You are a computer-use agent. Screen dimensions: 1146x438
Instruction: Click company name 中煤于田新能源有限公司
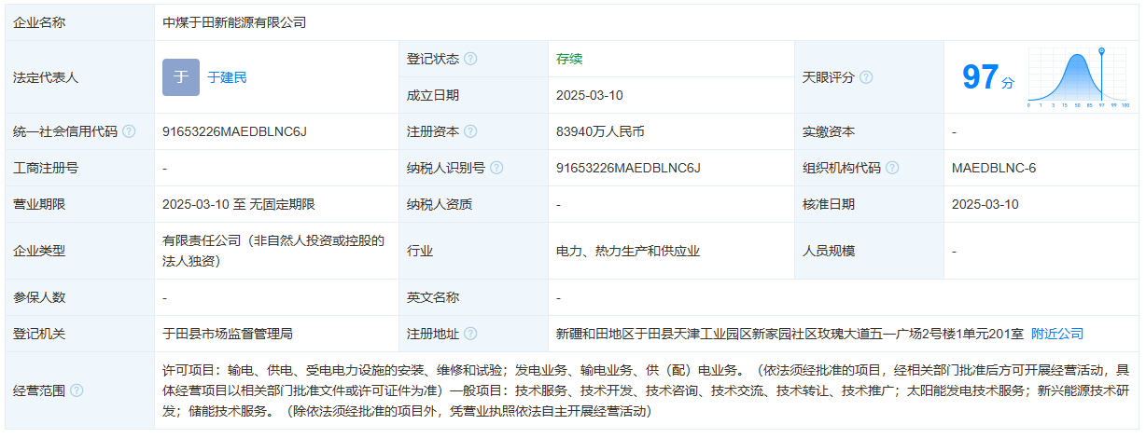click(234, 22)
